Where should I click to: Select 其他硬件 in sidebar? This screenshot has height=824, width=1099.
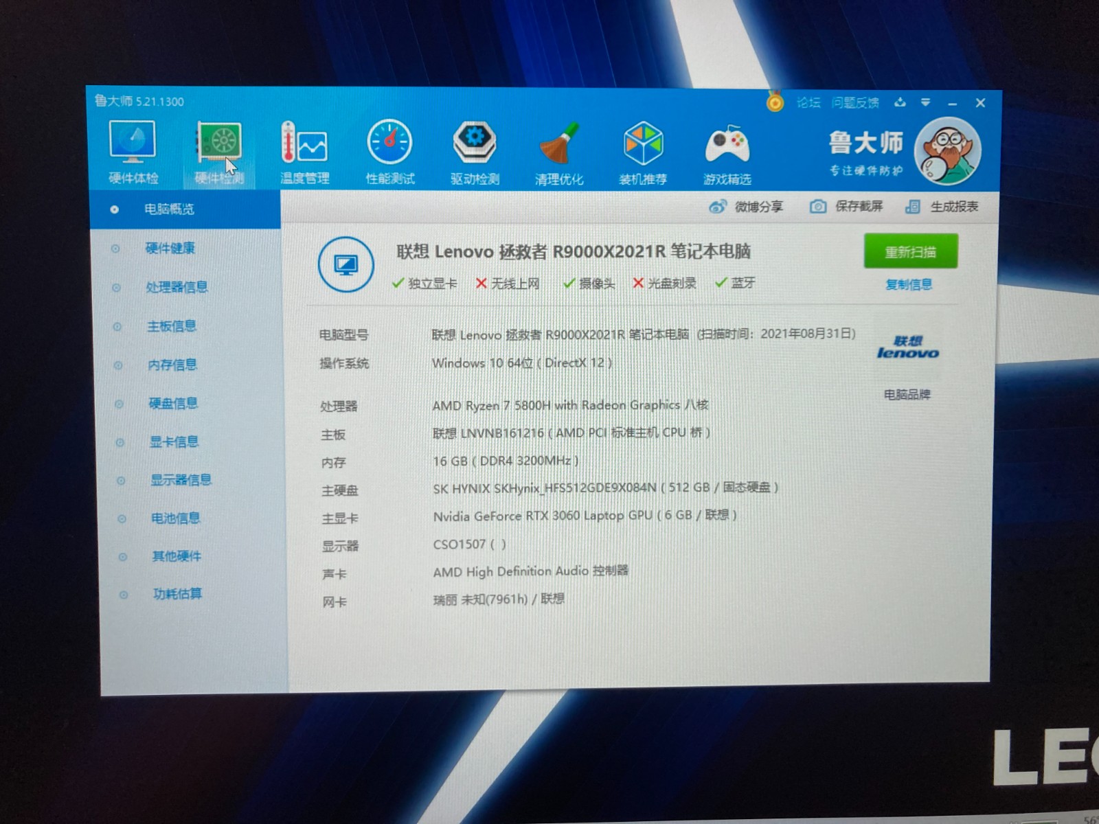click(x=177, y=556)
